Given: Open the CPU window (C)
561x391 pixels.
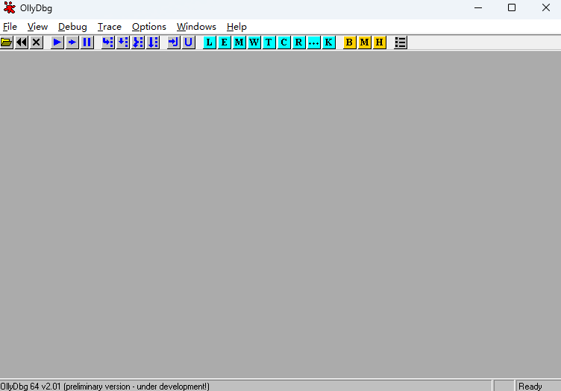Looking at the screenshot, I should [x=283, y=42].
